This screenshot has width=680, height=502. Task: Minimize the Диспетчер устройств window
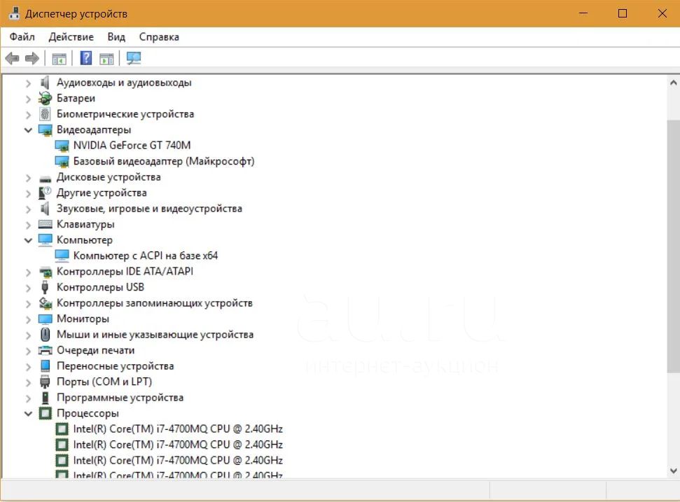(x=583, y=13)
